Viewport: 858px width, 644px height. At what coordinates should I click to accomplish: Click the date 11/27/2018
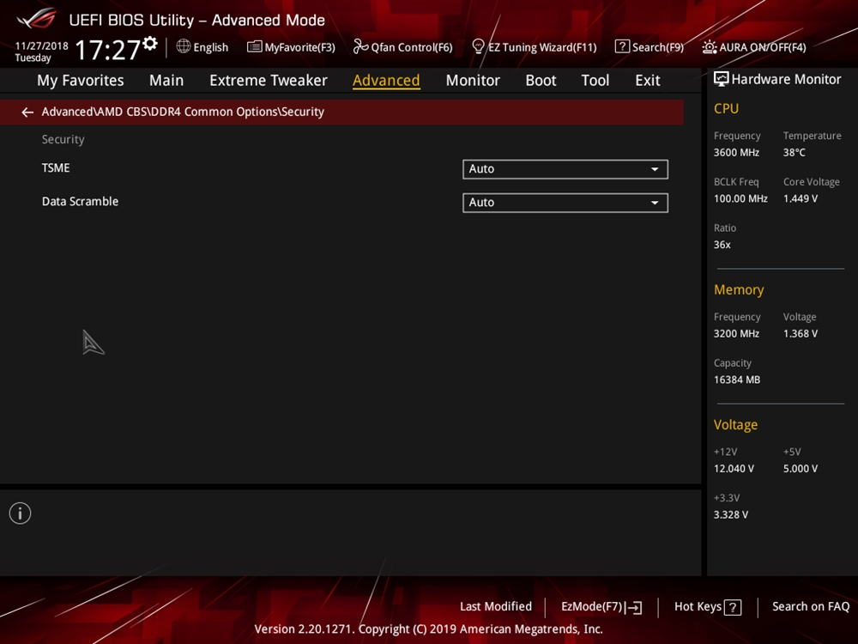tap(41, 46)
